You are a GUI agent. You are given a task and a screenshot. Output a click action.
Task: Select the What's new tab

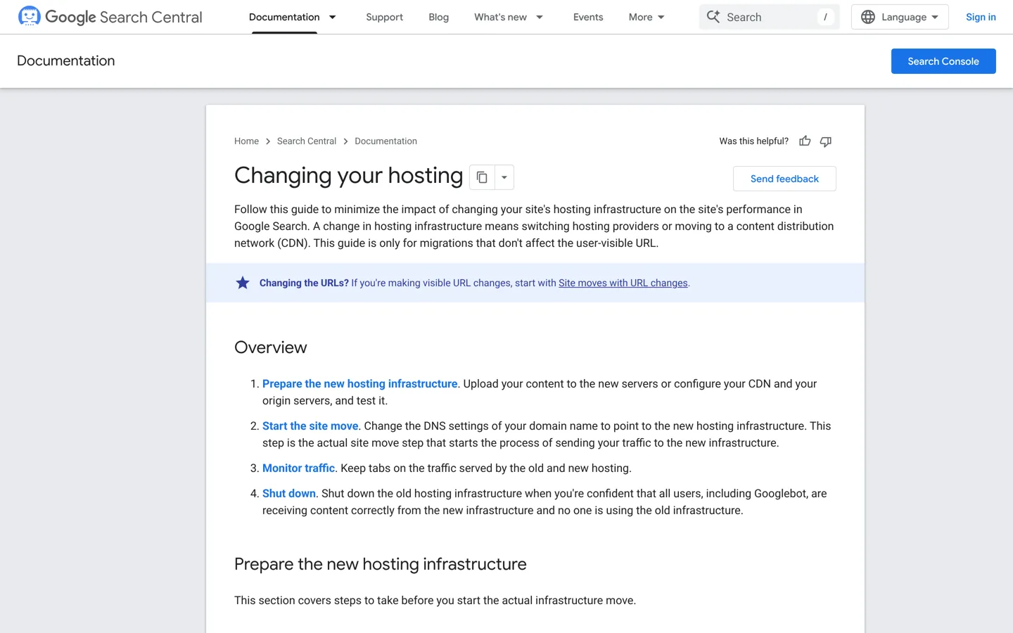(x=500, y=17)
